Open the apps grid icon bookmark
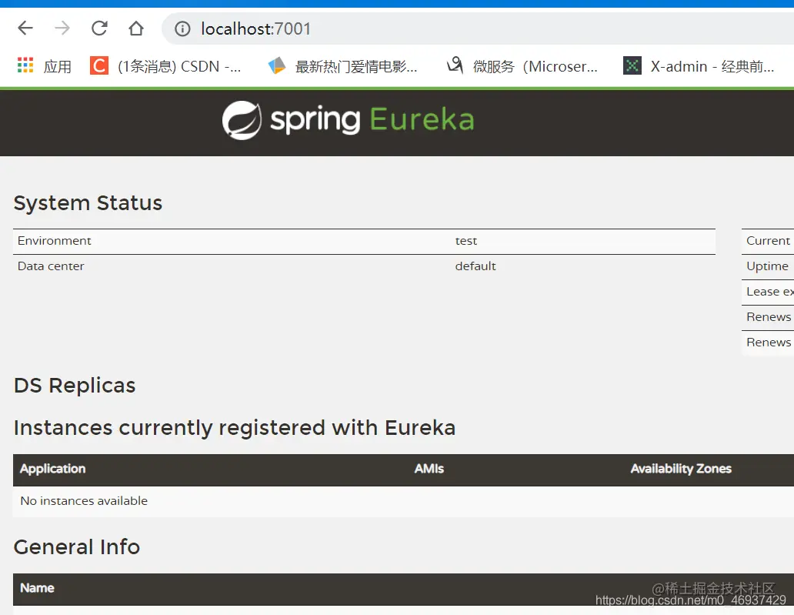The height and width of the screenshot is (615, 794). [x=25, y=65]
